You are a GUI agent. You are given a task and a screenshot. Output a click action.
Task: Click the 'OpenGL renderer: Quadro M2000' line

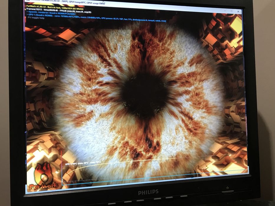[51, 13]
